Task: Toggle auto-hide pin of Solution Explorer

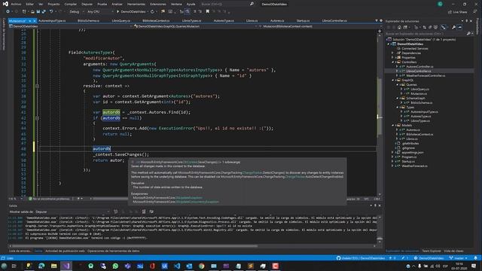Action: [x=467, y=21]
